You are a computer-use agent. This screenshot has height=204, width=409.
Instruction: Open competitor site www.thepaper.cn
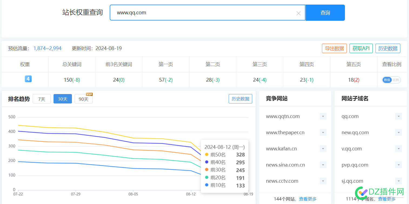point(285,133)
